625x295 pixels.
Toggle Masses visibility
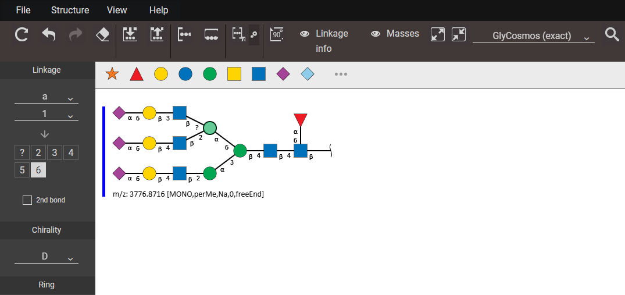coord(395,34)
